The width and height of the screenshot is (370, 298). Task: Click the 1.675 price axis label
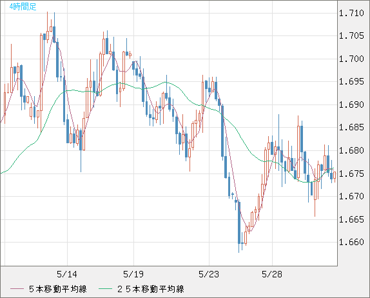(x=351, y=174)
